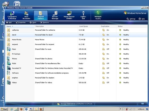Select the david folder icon

point(9,35)
